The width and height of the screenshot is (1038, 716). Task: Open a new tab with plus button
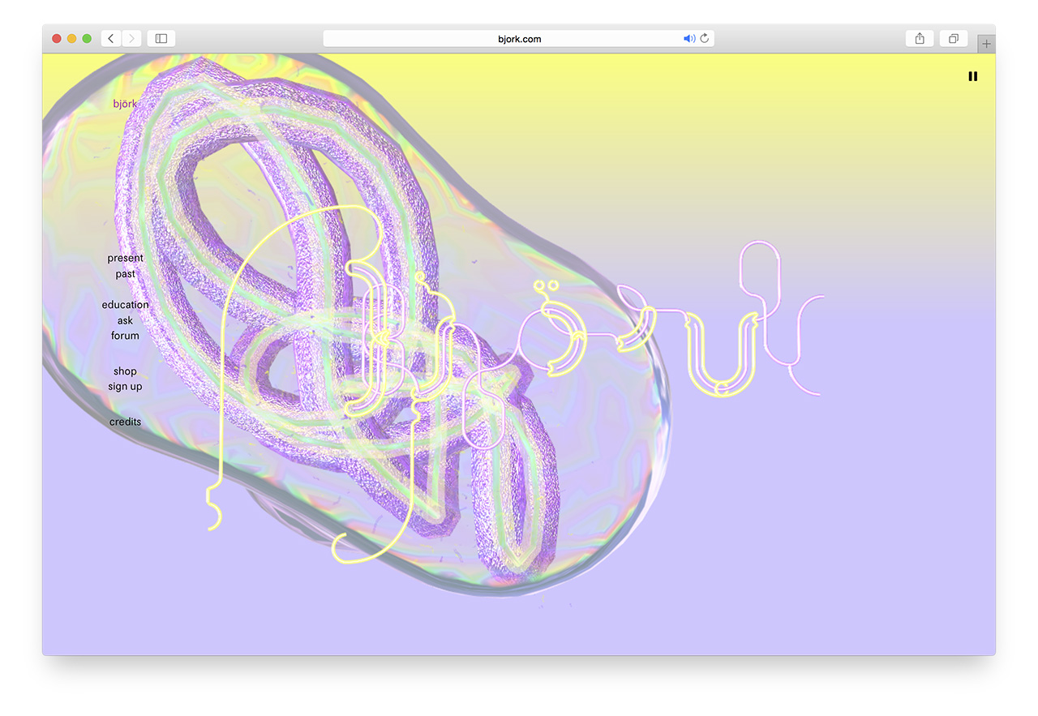[x=986, y=44]
